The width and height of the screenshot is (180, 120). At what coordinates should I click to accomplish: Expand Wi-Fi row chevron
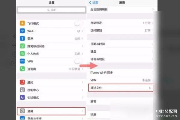(x=82, y=31)
